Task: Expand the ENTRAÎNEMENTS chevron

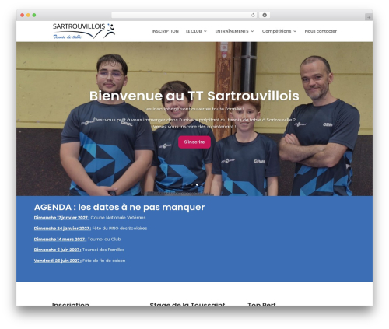Action: pyautogui.click(x=252, y=31)
